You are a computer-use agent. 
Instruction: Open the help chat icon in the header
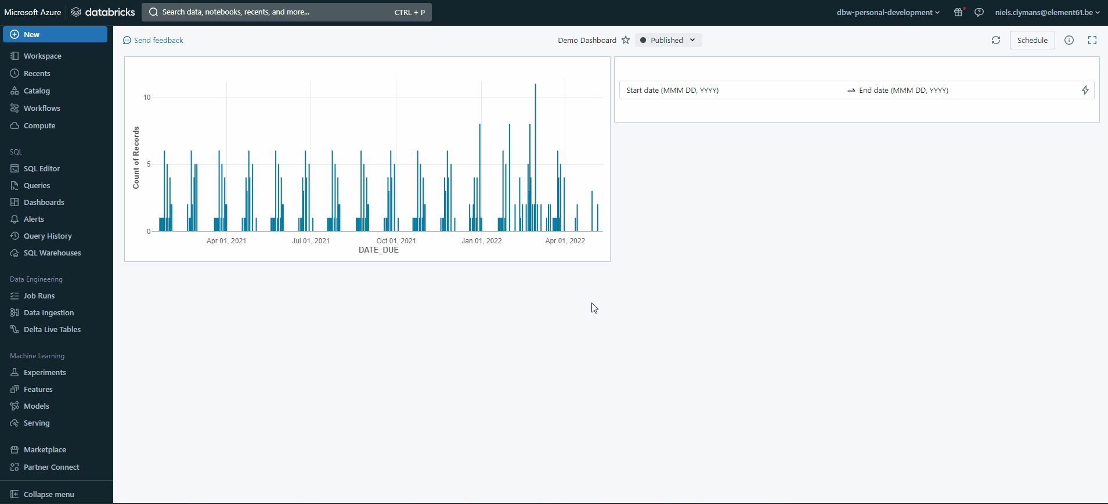tap(979, 12)
